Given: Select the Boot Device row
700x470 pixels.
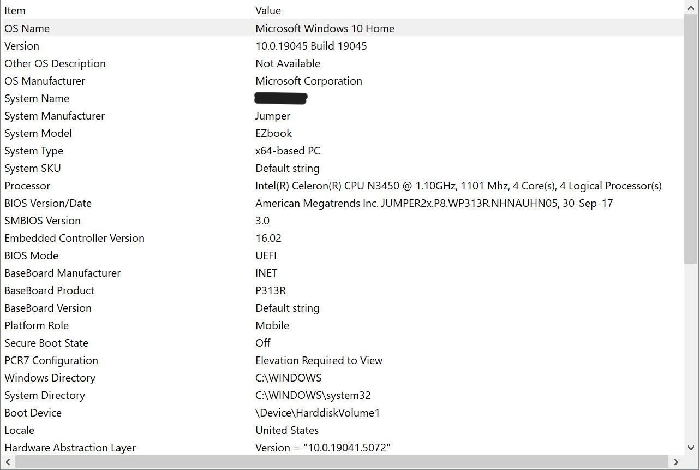Looking at the screenshot, I should (x=342, y=413).
